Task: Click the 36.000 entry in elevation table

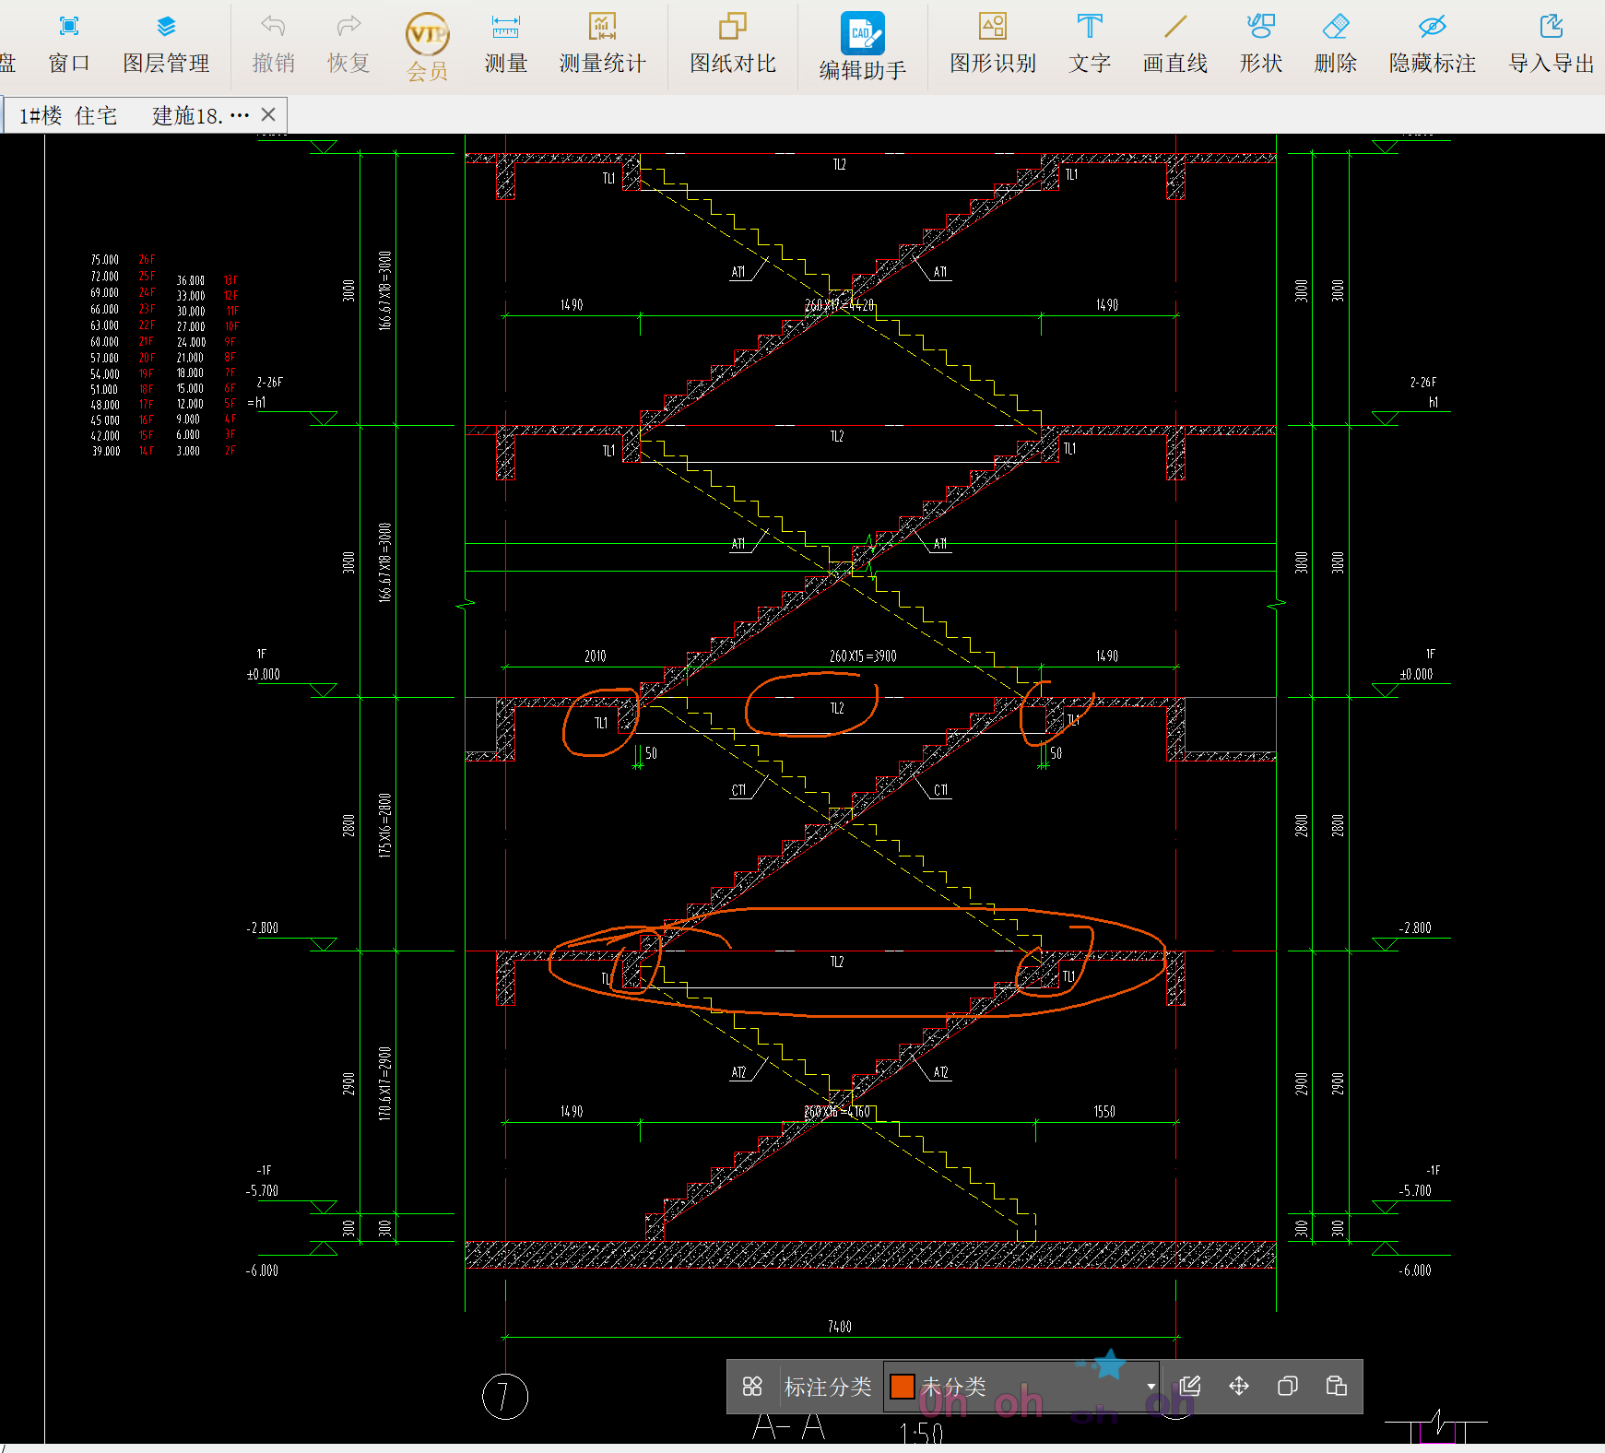Action: click(x=191, y=280)
